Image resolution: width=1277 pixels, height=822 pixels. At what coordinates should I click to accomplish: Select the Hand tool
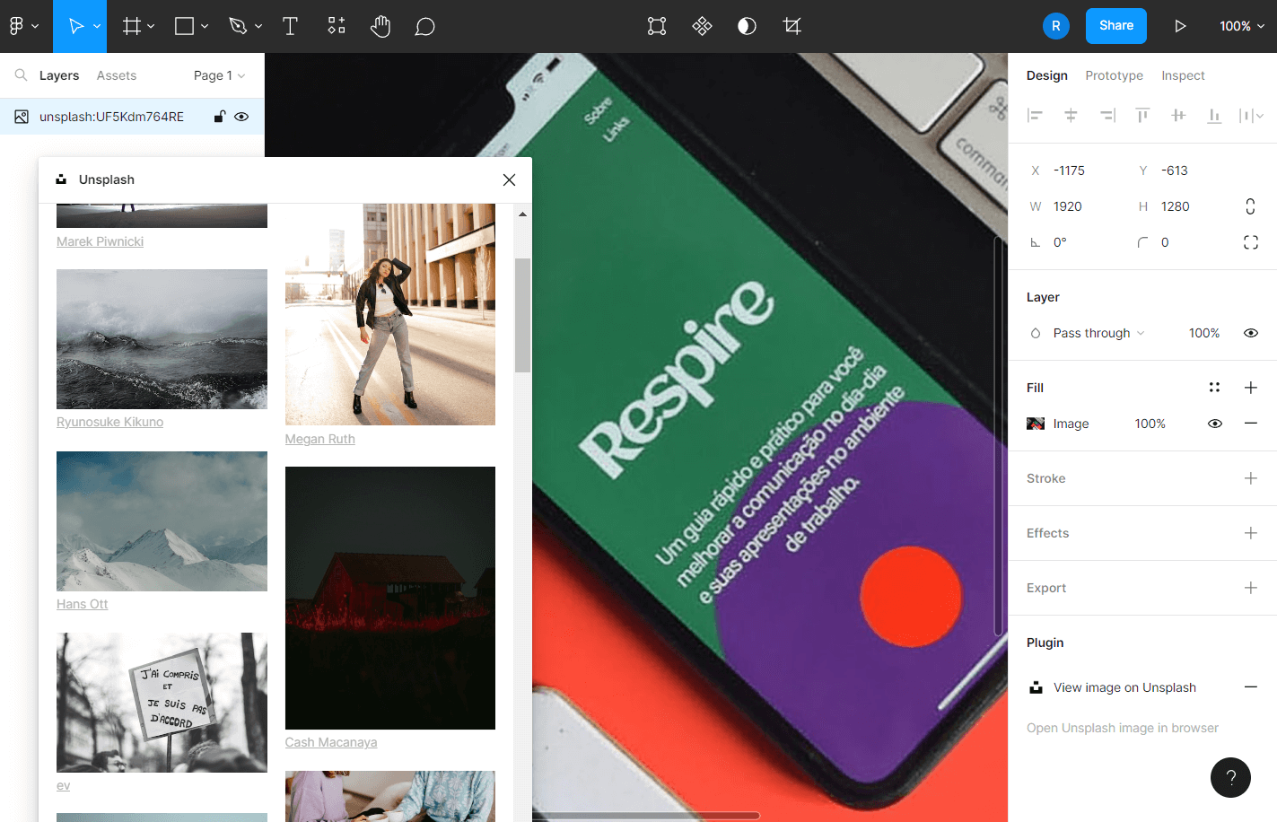click(x=380, y=26)
